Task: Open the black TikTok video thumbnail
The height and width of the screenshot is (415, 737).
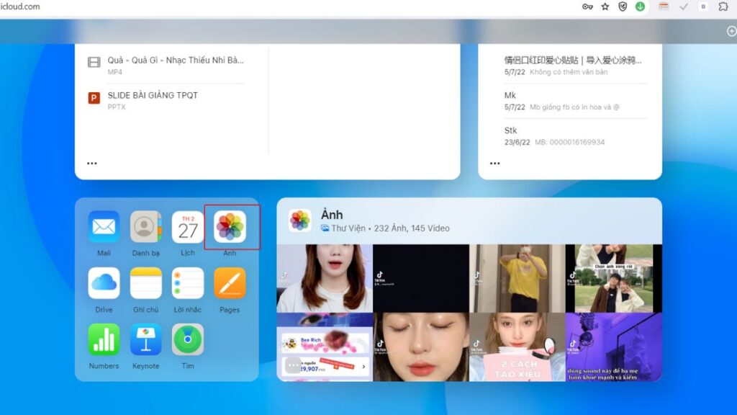Action: pyautogui.click(x=421, y=279)
